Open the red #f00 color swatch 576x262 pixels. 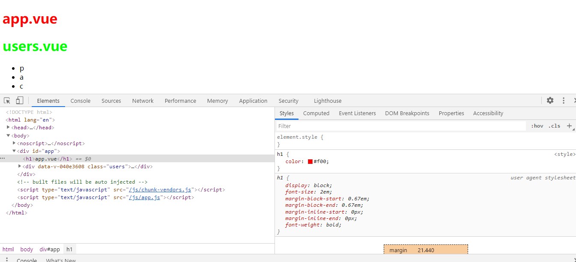coord(310,161)
